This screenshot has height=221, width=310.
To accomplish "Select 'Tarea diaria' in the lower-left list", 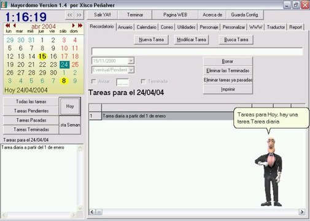I will tap(33, 147).
